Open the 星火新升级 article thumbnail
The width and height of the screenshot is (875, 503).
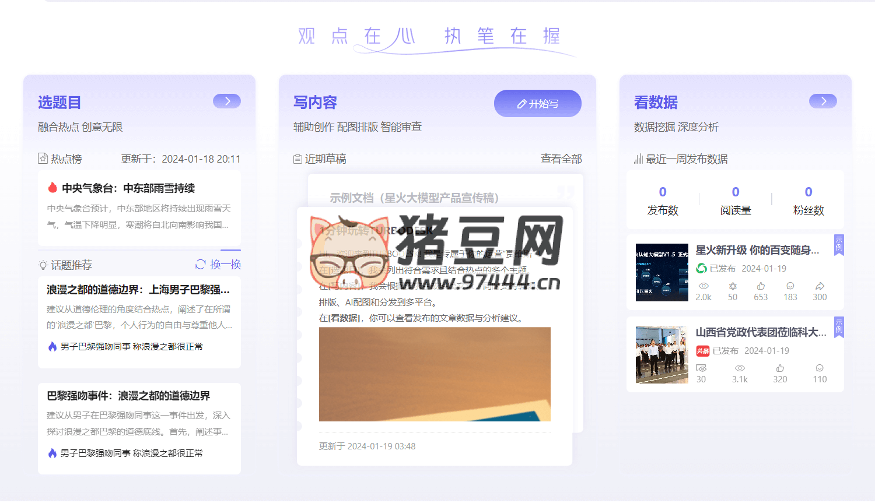pos(661,272)
